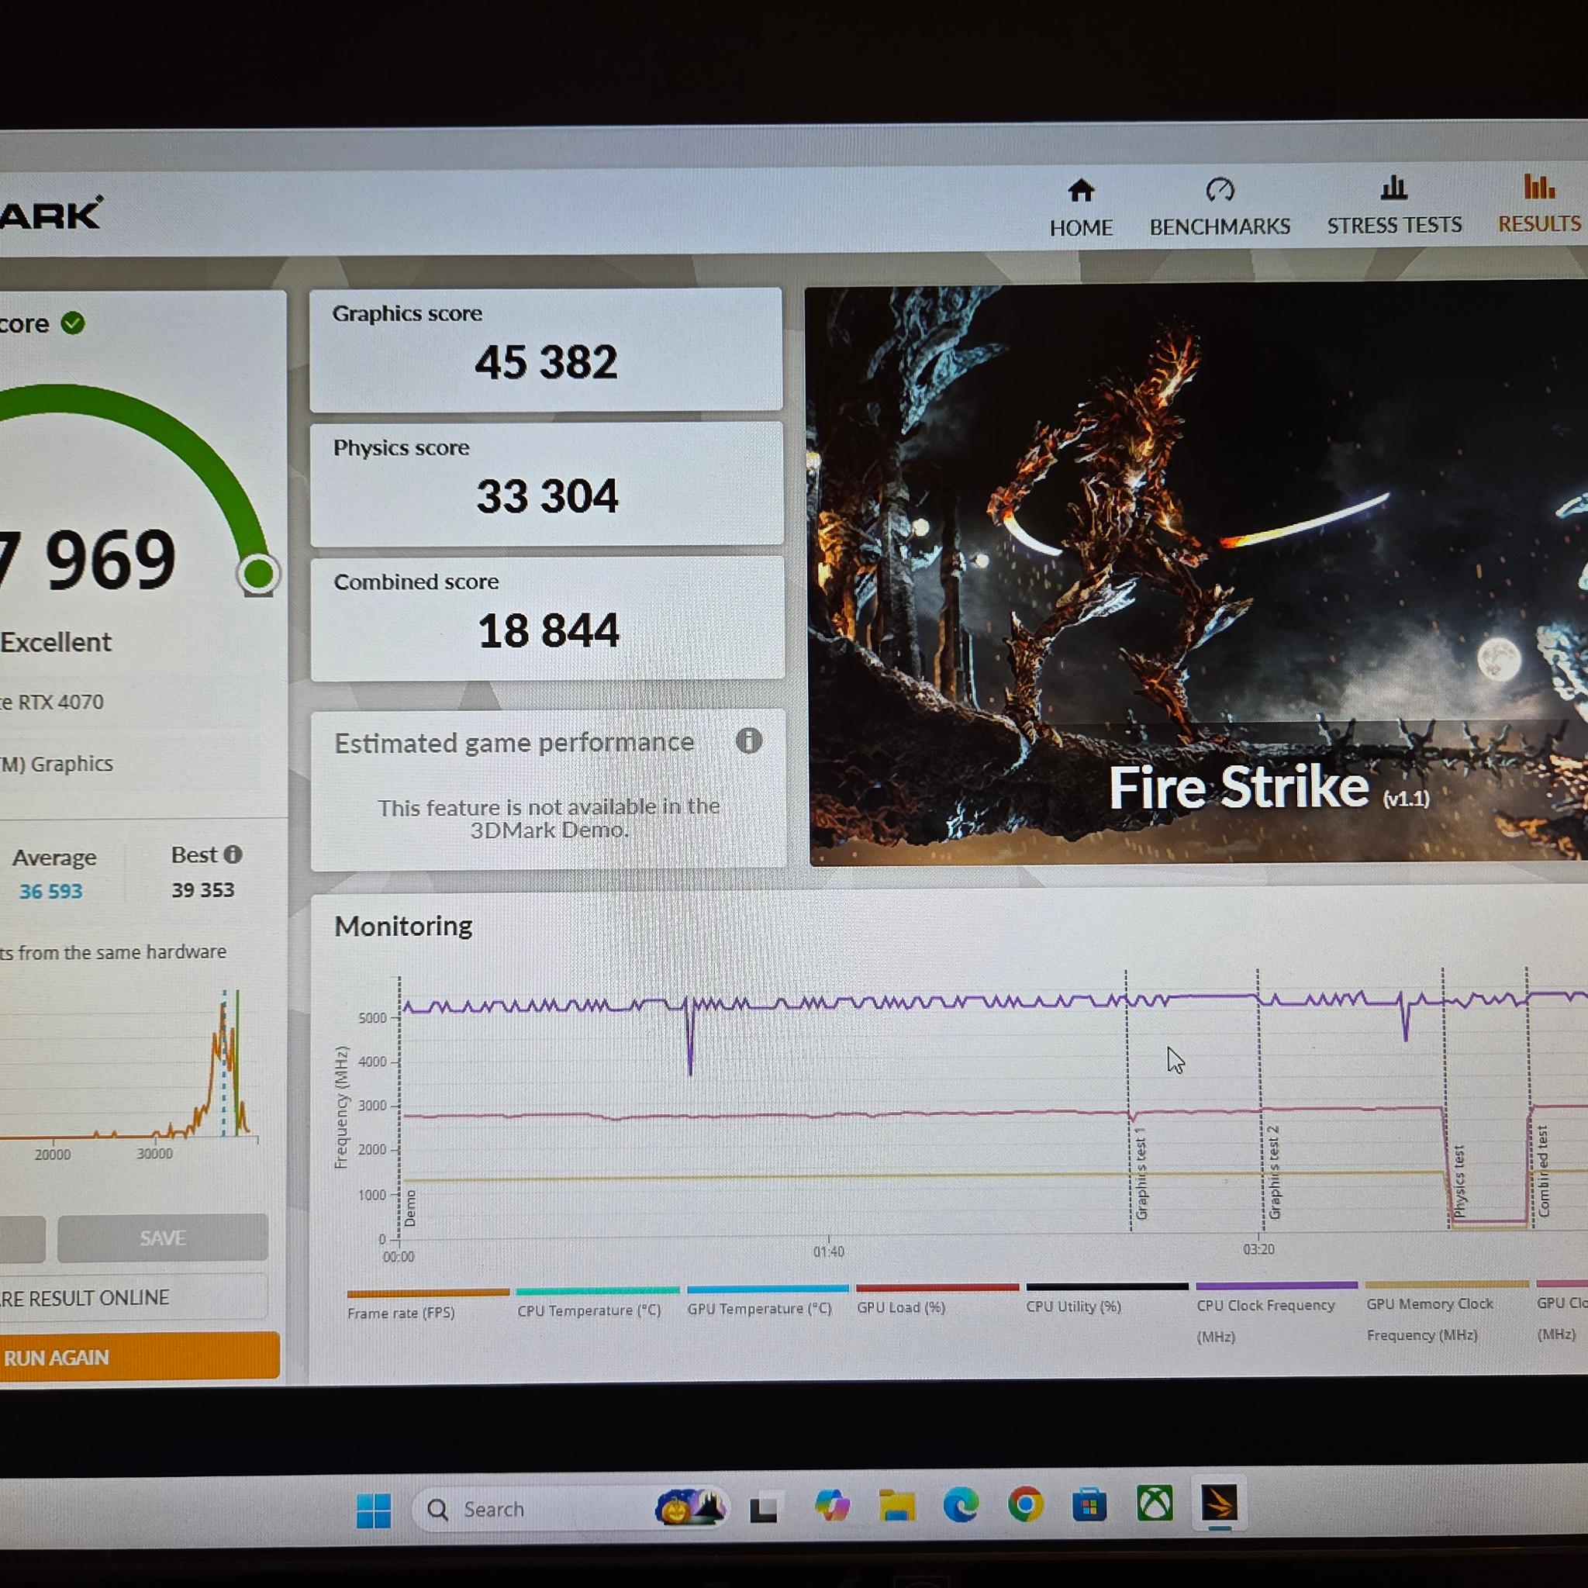Open the HOME tab in 3DMark
Image resolution: width=1588 pixels, height=1588 pixels.
point(1080,209)
